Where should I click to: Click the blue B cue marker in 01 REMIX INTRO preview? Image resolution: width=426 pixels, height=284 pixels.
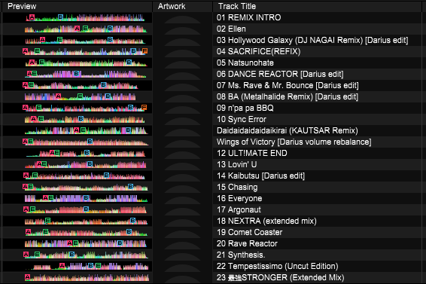pos(60,17)
